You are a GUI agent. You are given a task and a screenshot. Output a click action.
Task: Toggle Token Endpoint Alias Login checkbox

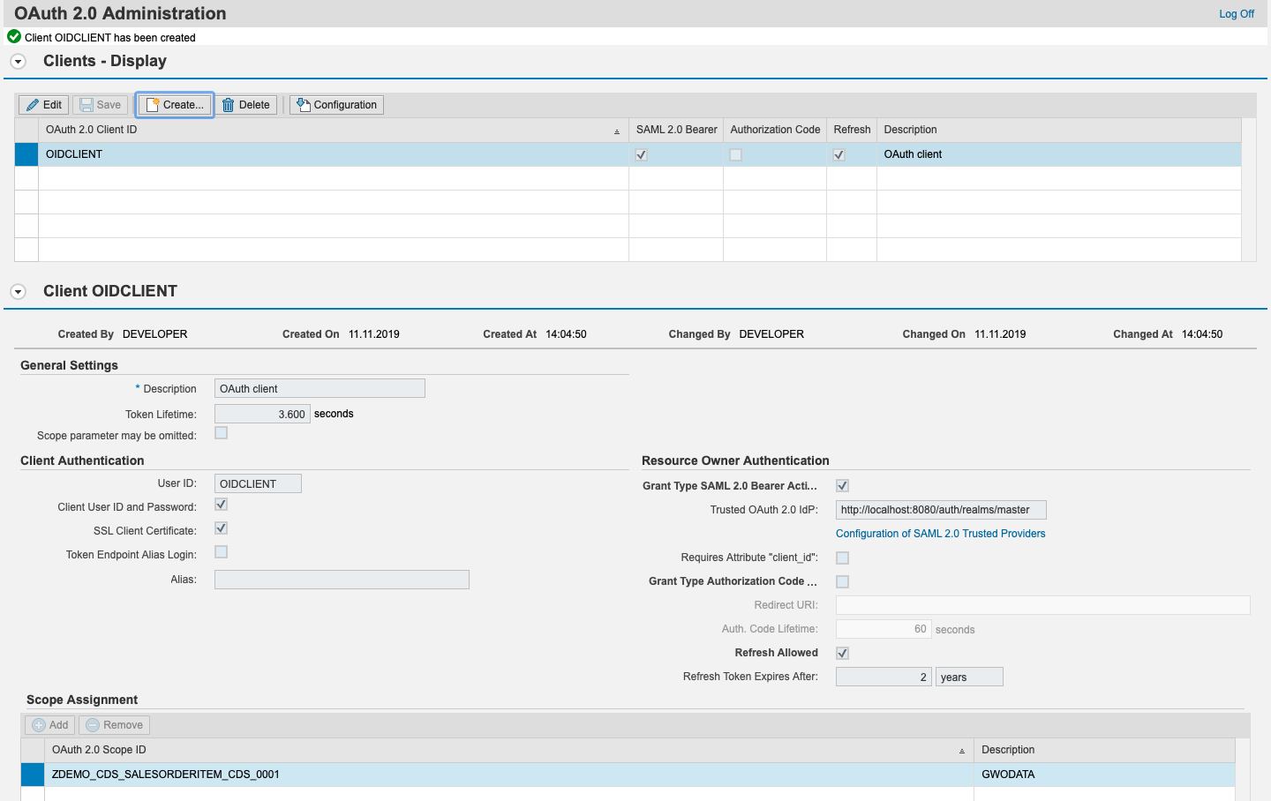pyautogui.click(x=222, y=552)
